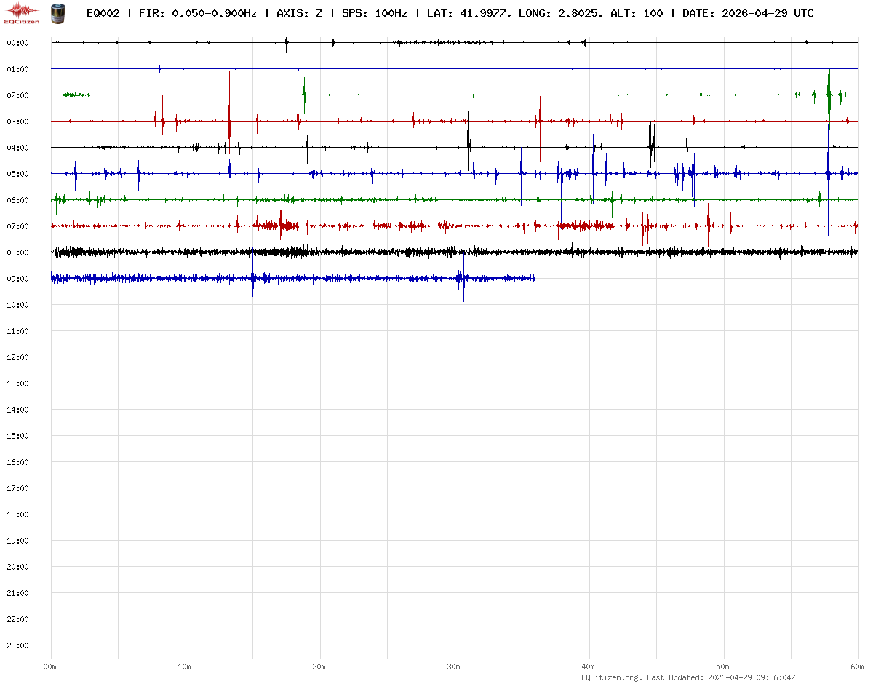Click the 30m minute axis label
This screenshot has width=873, height=684.
(x=454, y=667)
